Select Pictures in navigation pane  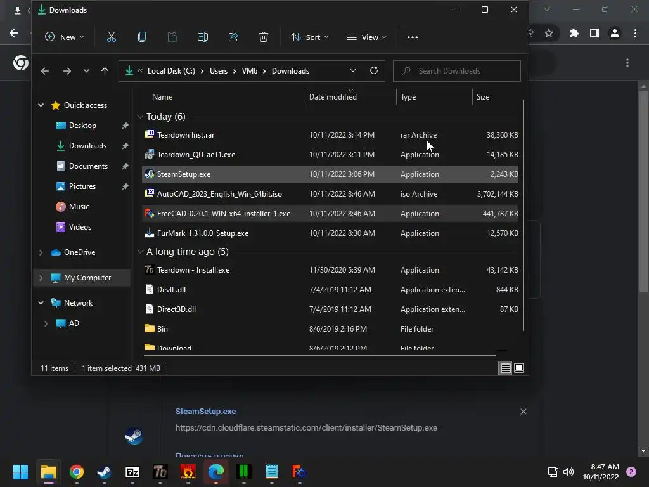pos(82,186)
